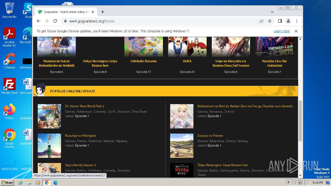Share this page via address bar icon
Screen dimensions: 331x186
point(261,21)
